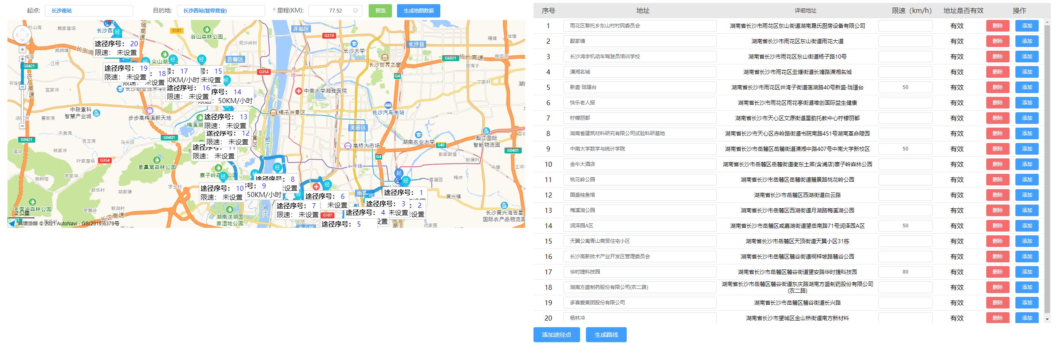This screenshot has height=343, width=1057.
Task: Click the 中联重科智慧产业城 building icon
Action: click(97, 113)
